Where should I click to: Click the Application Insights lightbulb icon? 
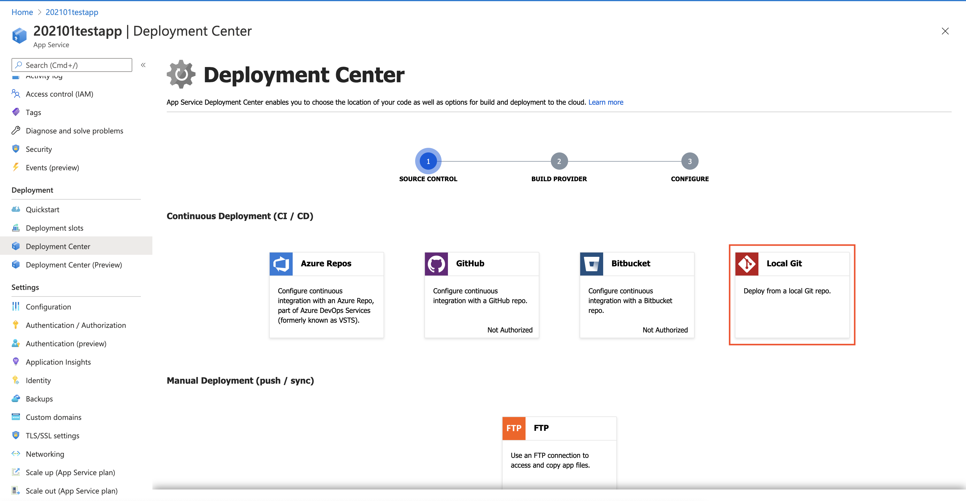(x=16, y=362)
